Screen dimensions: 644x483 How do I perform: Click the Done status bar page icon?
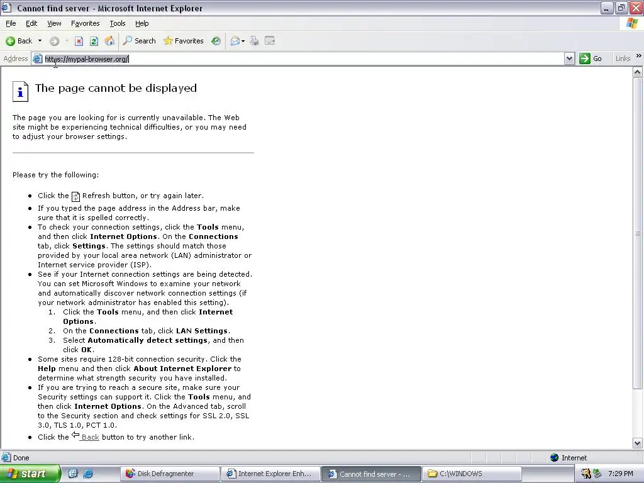[6, 458]
